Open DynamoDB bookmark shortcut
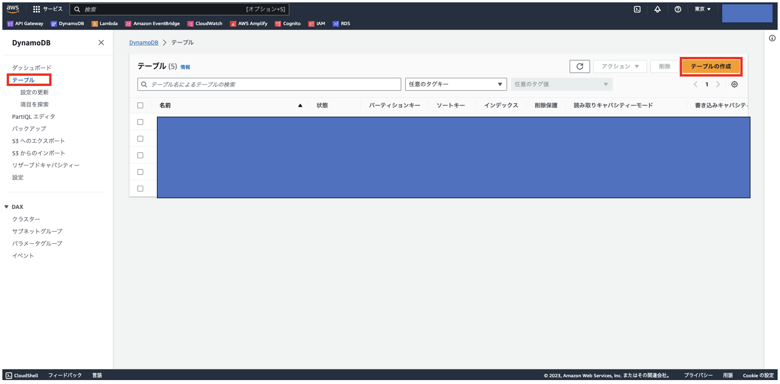The height and width of the screenshot is (384, 780). pos(67,24)
